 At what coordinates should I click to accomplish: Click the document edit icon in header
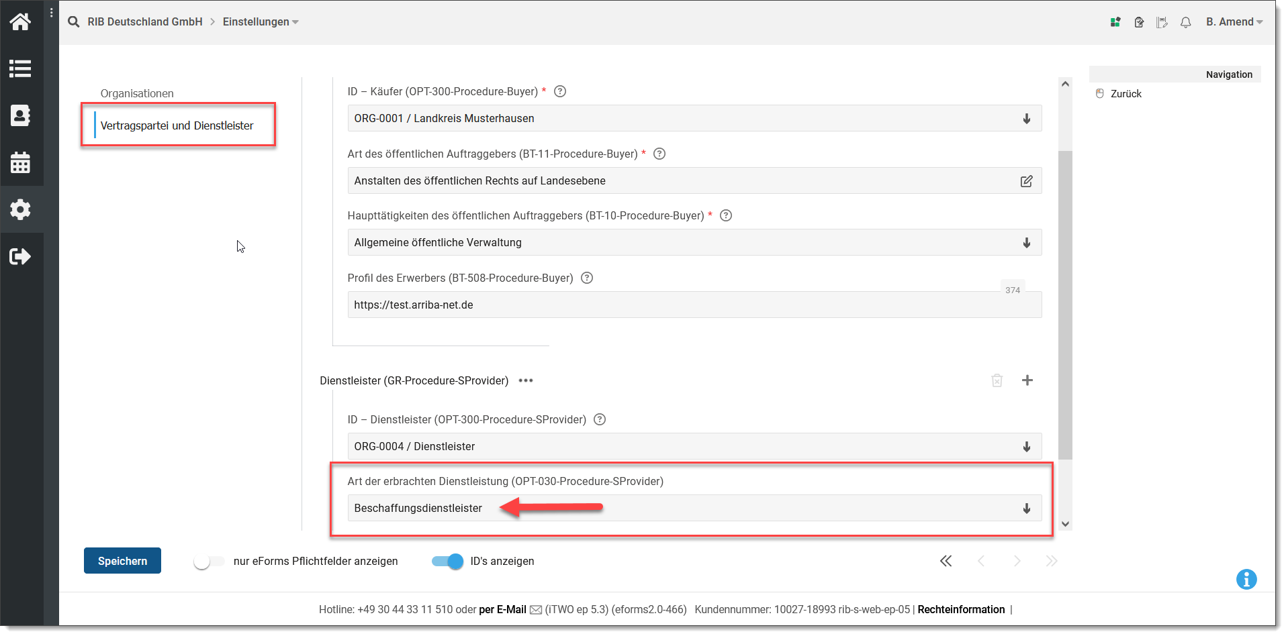point(1139,22)
